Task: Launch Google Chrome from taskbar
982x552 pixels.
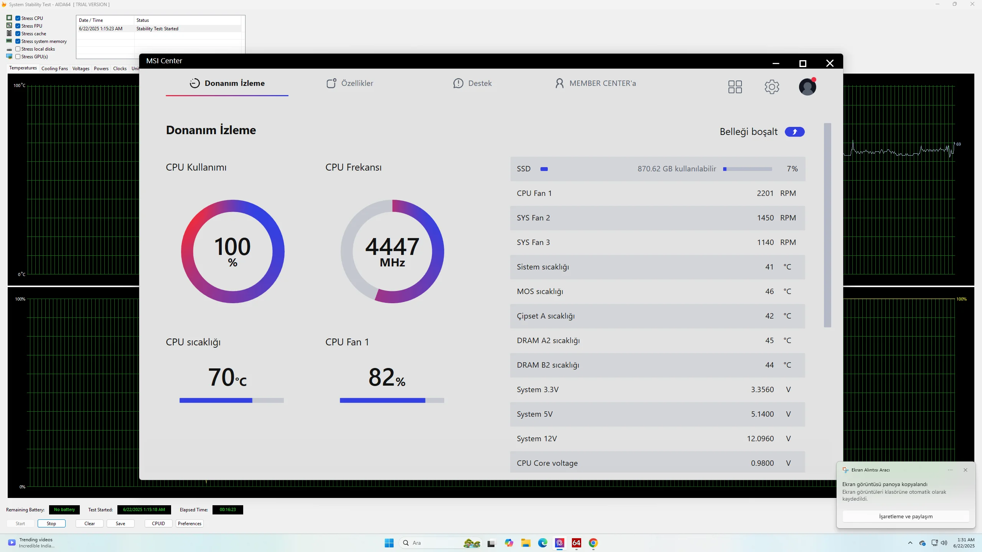Action: pos(593,543)
